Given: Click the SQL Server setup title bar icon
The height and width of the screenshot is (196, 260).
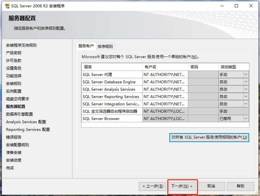Looking at the screenshot, I should [7, 6].
